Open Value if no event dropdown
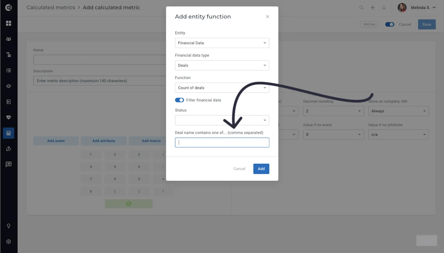The image size is (444, 253). (333, 135)
